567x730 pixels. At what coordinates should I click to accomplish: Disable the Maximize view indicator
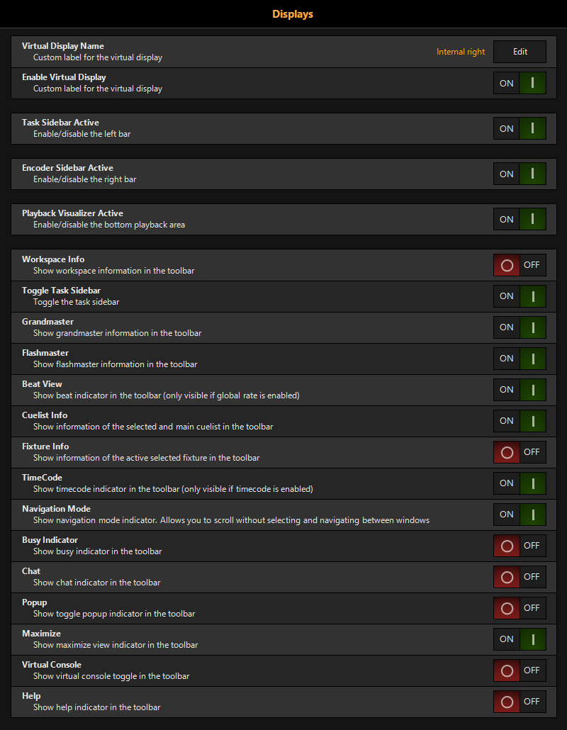point(520,639)
